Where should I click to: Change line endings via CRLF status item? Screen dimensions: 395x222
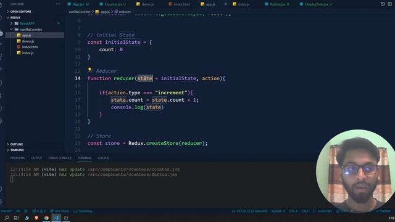coord(305,211)
